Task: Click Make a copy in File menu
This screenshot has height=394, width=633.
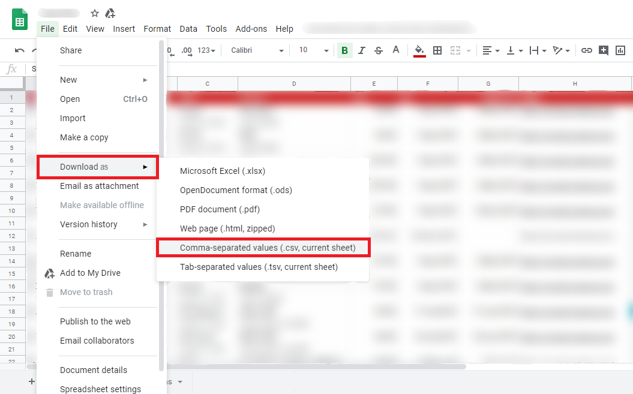Action: click(x=84, y=137)
